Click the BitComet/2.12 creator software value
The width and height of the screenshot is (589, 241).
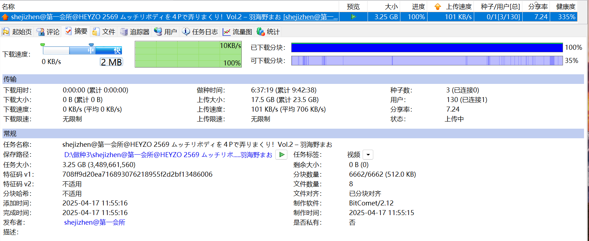tap(371, 203)
